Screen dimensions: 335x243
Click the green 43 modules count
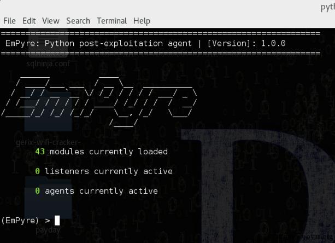(40, 152)
